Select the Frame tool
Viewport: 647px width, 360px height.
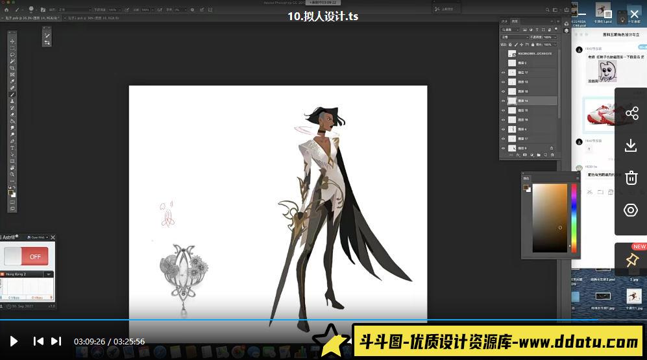click(x=12, y=75)
